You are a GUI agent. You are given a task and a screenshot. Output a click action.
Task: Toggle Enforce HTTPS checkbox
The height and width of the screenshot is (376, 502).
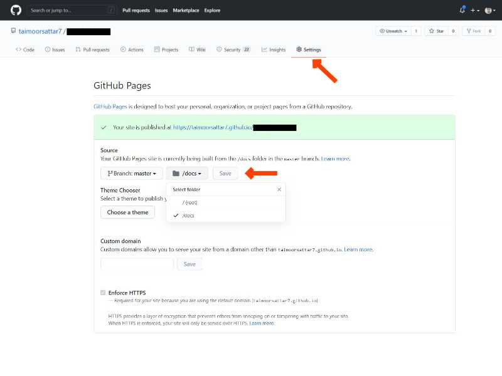(104, 293)
